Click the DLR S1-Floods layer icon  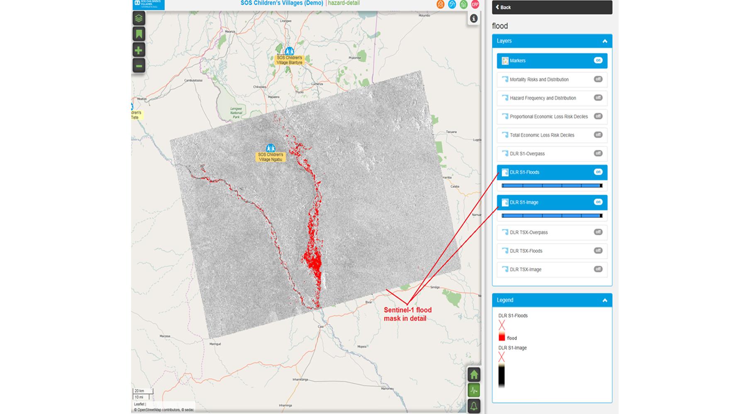505,172
